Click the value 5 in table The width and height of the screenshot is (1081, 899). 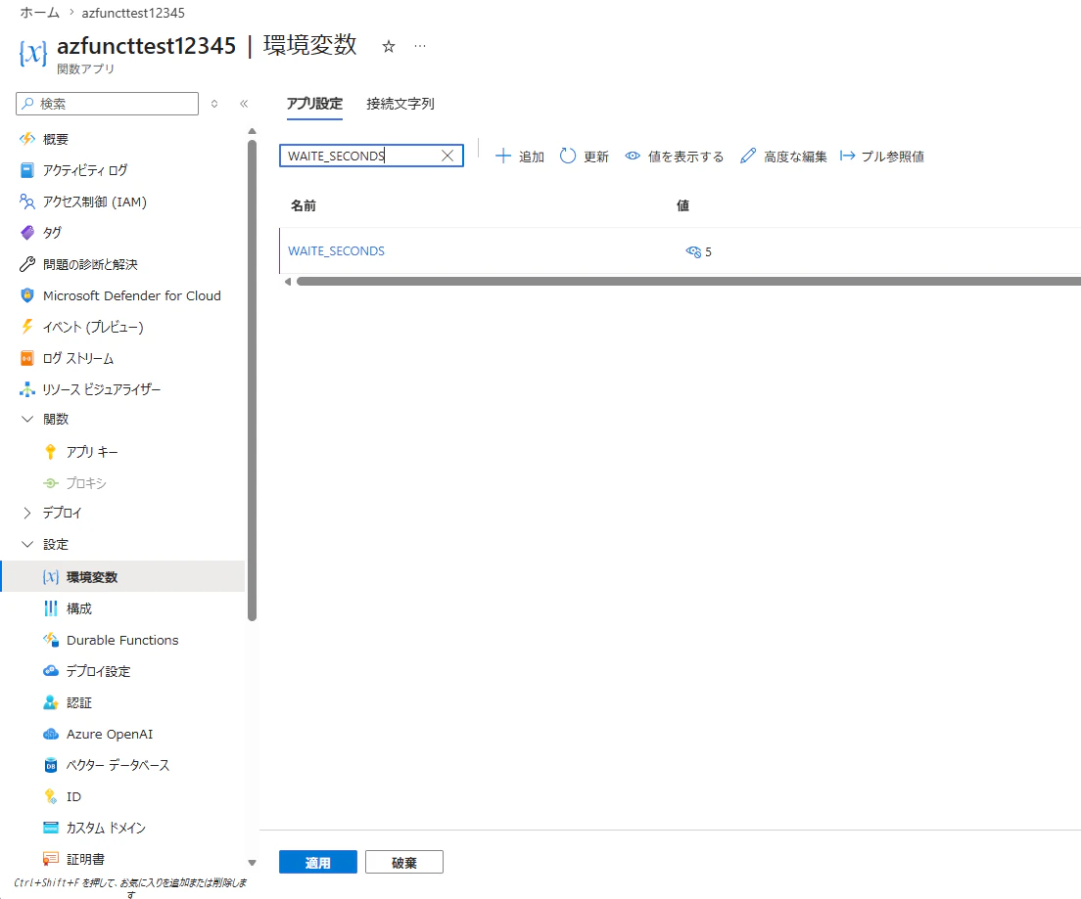(x=708, y=252)
